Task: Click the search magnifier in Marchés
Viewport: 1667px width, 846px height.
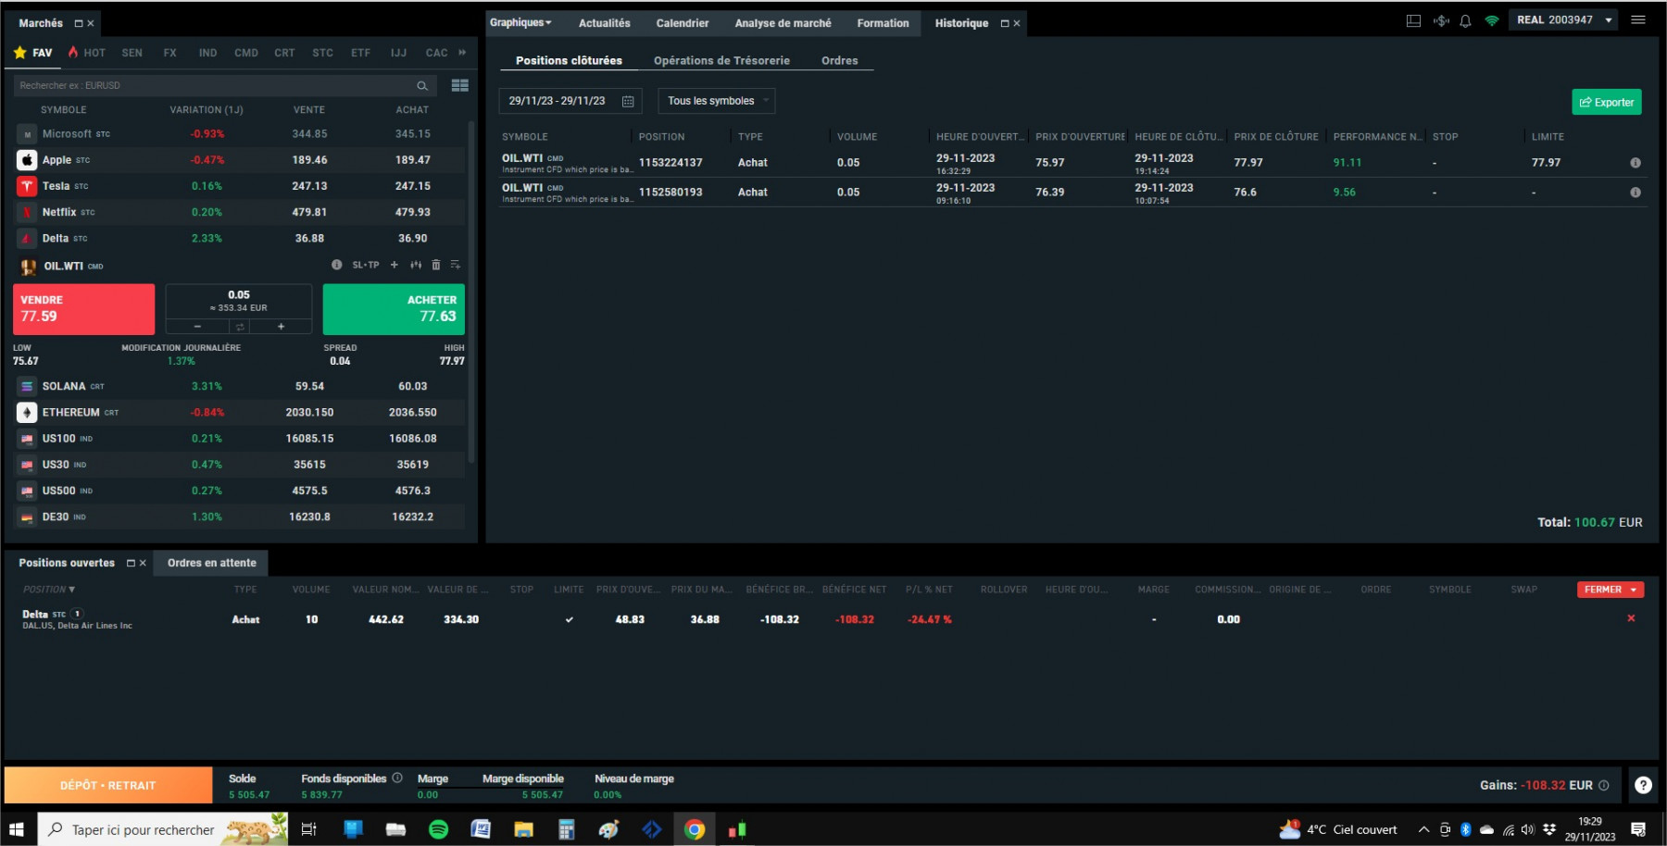Action: point(422,85)
